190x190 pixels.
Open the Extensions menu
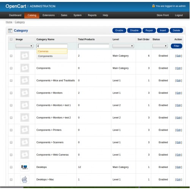(x=49, y=15)
